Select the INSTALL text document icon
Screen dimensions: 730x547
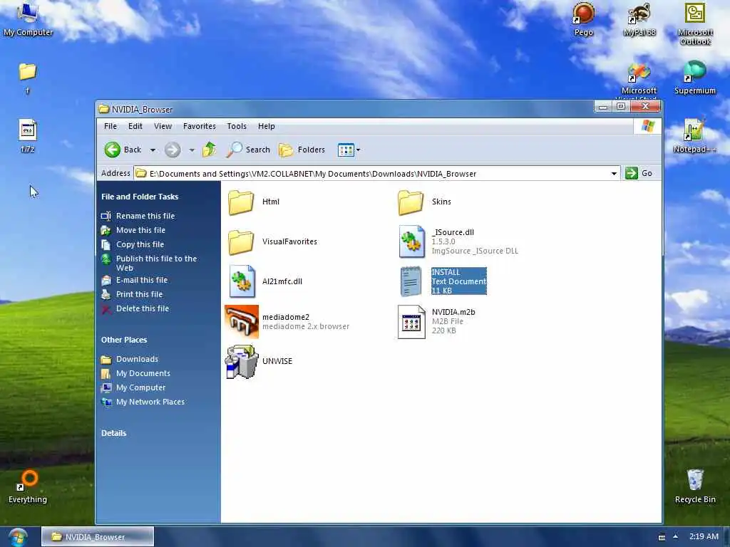click(411, 281)
